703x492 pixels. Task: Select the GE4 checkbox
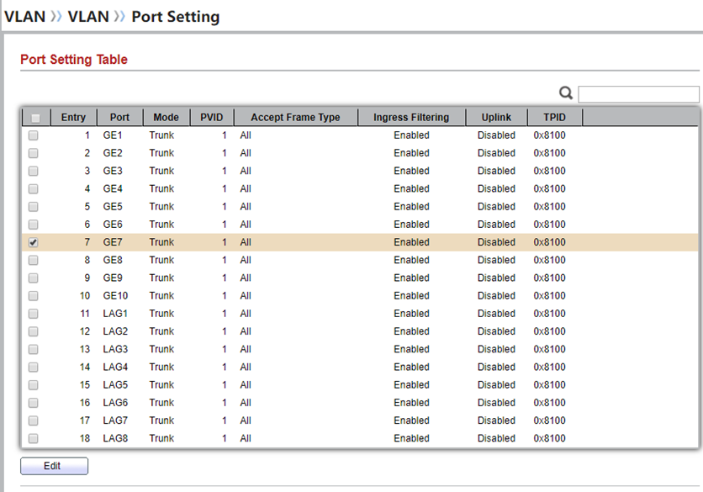[34, 189]
